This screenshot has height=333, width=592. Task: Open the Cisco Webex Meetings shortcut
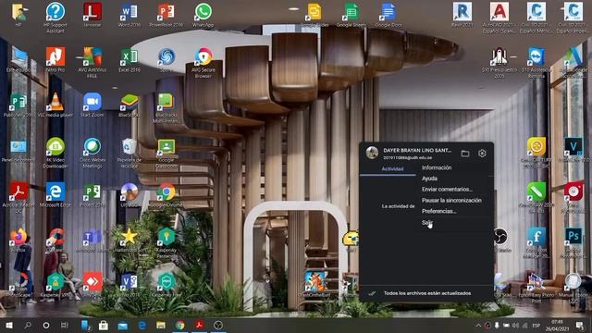92,152
